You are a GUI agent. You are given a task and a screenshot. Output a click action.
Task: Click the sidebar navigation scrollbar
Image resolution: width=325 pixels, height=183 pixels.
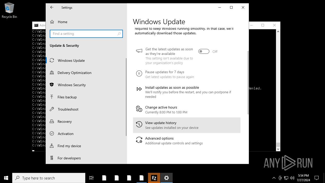click(126, 97)
